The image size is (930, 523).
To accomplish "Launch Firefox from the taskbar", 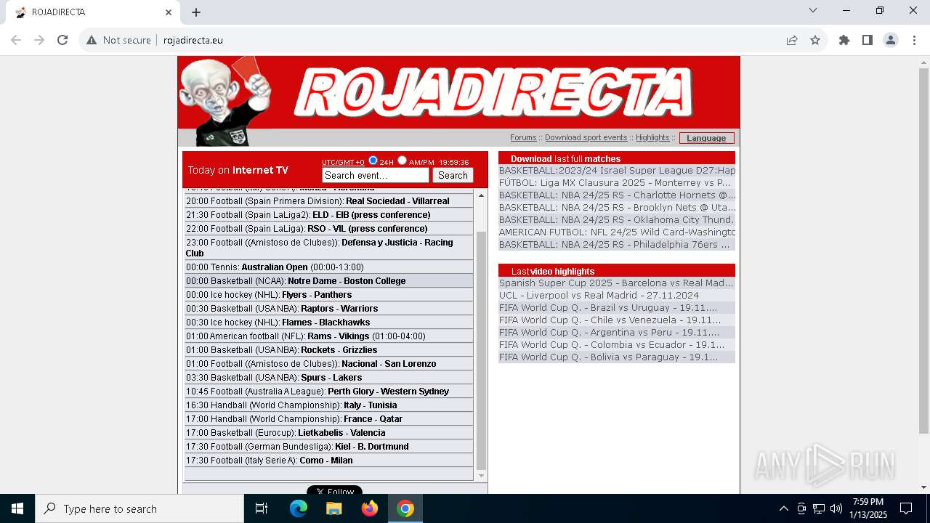I will tap(370, 508).
